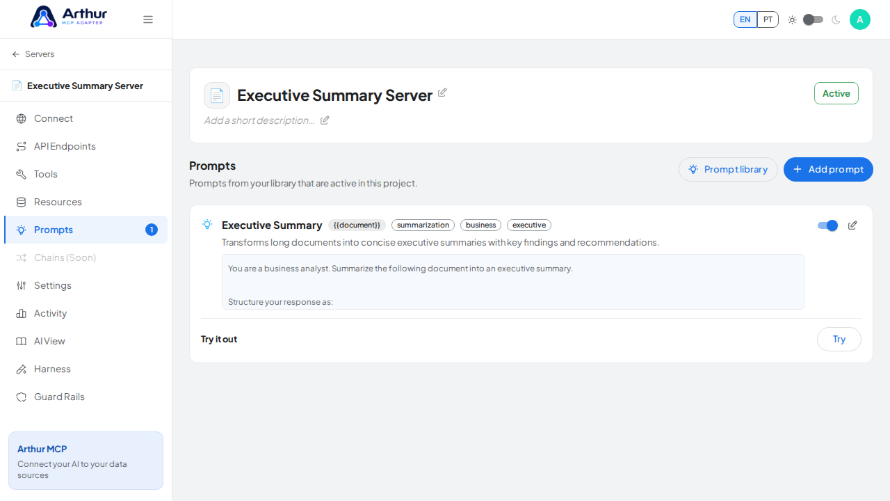Click the Resources database icon
Image resolution: width=890 pixels, height=501 pixels.
pyautogui.click(x=21, y=202)
